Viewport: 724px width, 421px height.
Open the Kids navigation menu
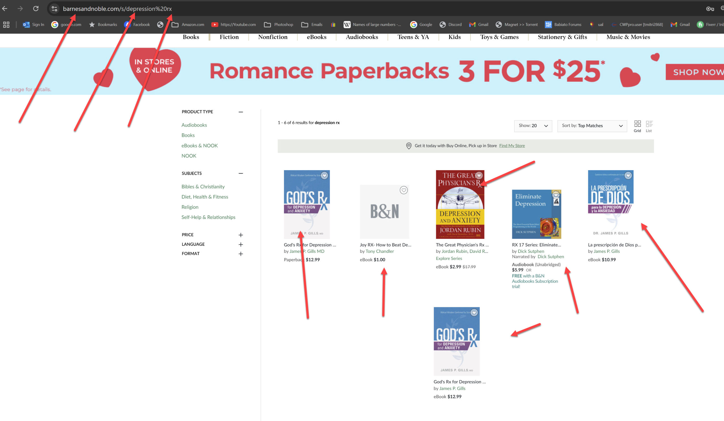pos(454,37)
